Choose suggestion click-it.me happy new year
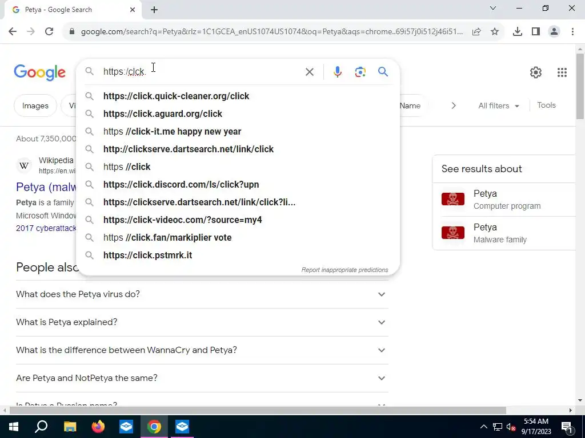Image resolution: width=585 pixels, height=438 pixels. tap(238, 132)
